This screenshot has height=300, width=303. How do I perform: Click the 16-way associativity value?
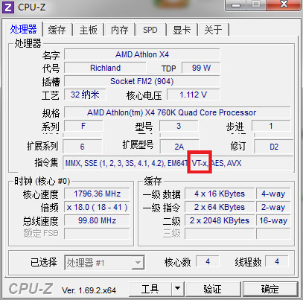point(273,220)
